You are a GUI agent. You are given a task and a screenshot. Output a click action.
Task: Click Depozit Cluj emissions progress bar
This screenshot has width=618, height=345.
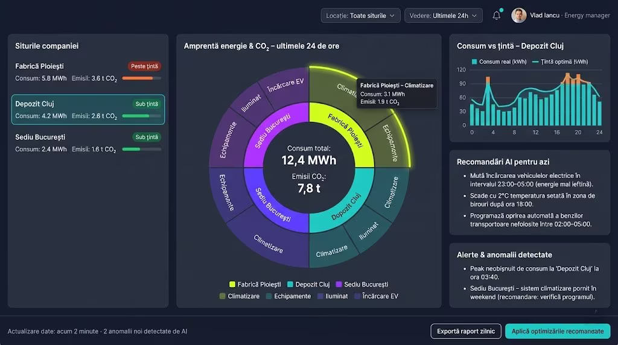(x=141, y=116)
